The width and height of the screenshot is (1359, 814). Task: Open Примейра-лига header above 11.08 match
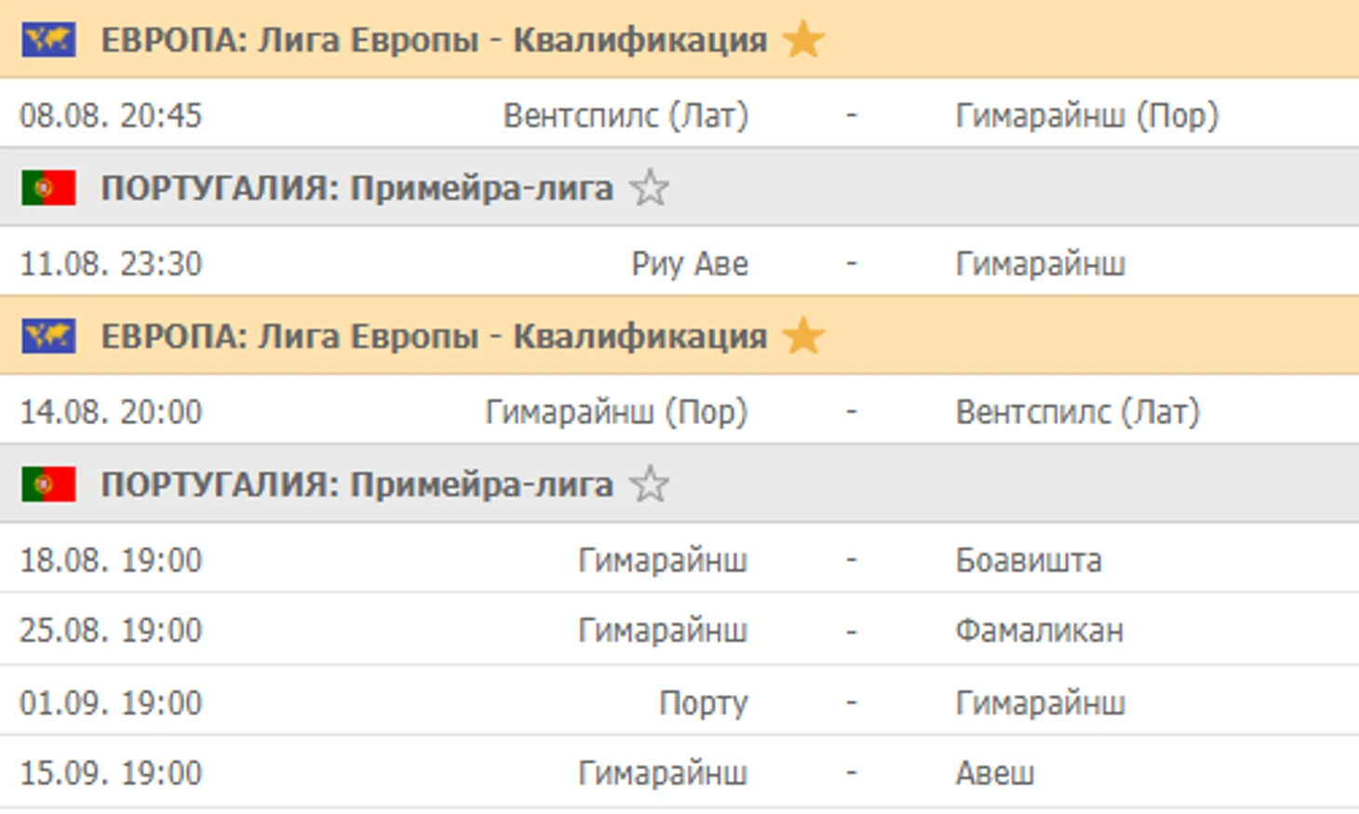point(357,189)
